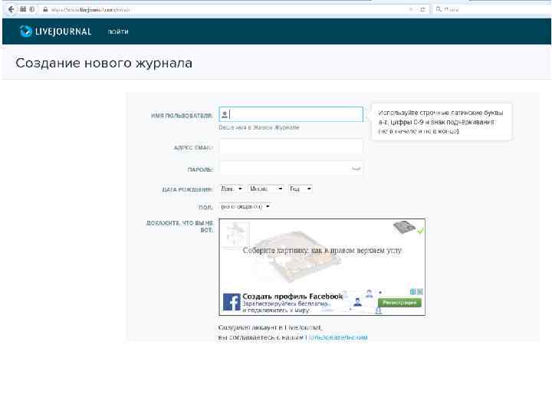
Task: Click the padlock icon in the address bar
Action: tap(45, 9)
